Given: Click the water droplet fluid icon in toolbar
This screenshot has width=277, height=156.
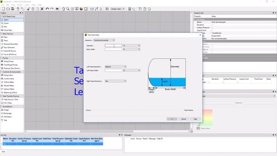Looking at the screenshot, I should (101, 9).
